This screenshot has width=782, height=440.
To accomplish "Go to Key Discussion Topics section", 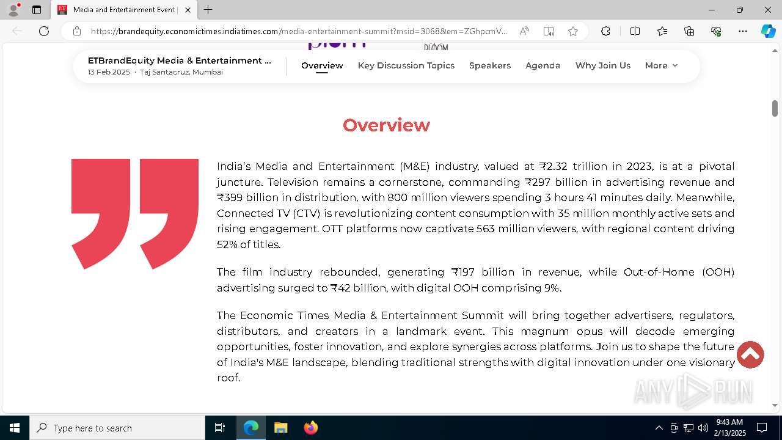I will point(406,65).
